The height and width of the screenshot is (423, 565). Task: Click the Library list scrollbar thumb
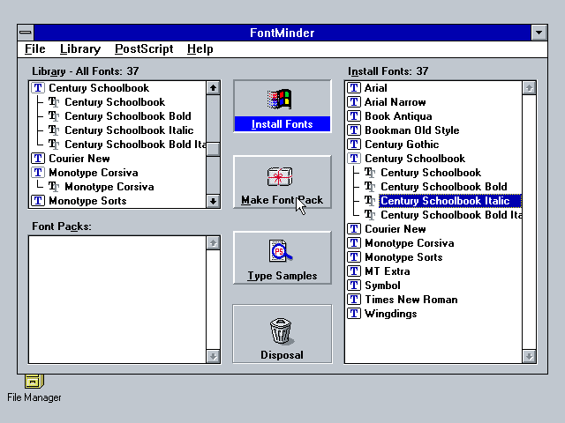point(213,149)
